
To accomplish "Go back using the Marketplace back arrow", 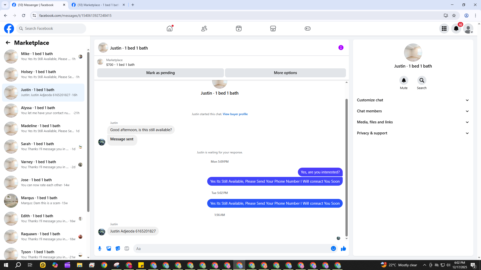I will 8,43.
